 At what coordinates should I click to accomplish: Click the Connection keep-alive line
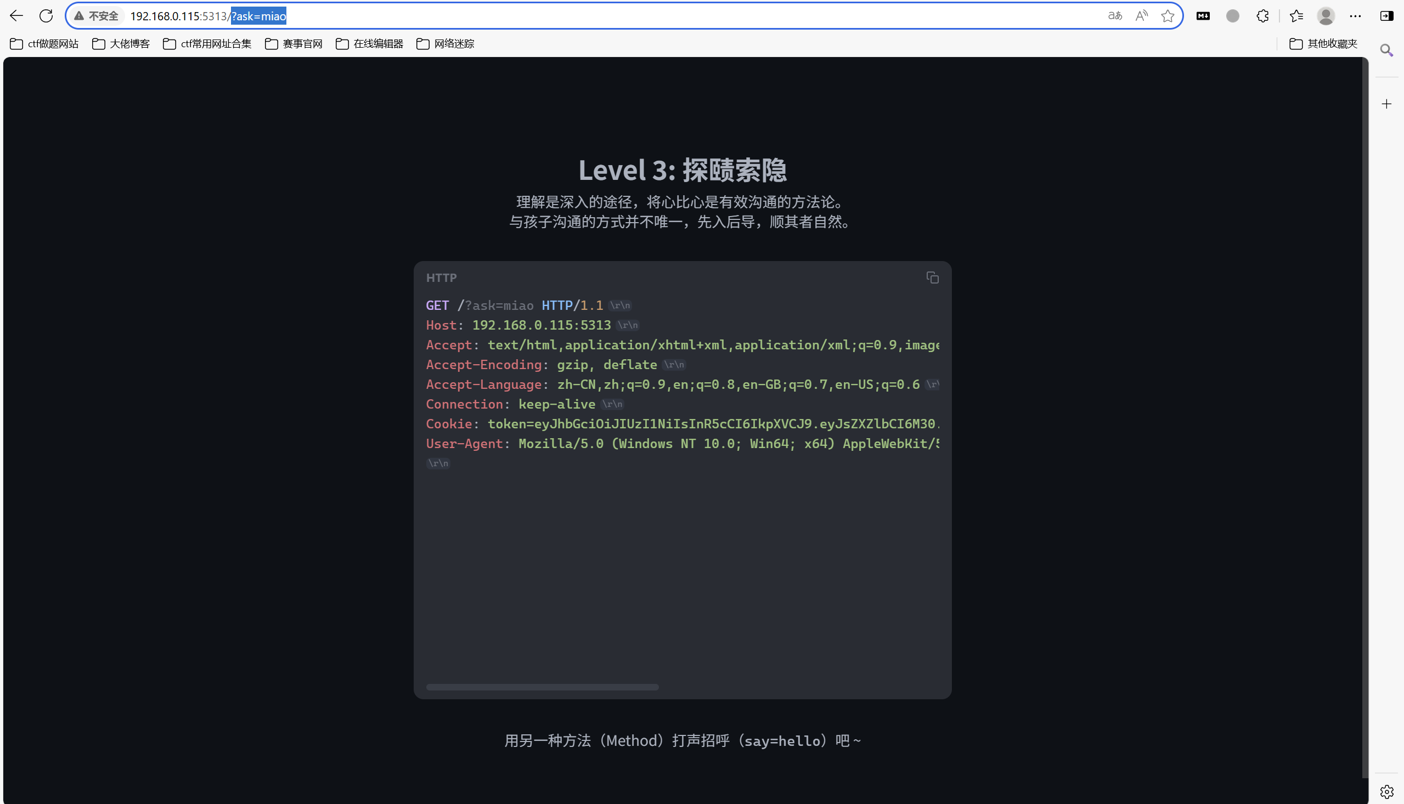pyautogui.click(x=525, y=404)
